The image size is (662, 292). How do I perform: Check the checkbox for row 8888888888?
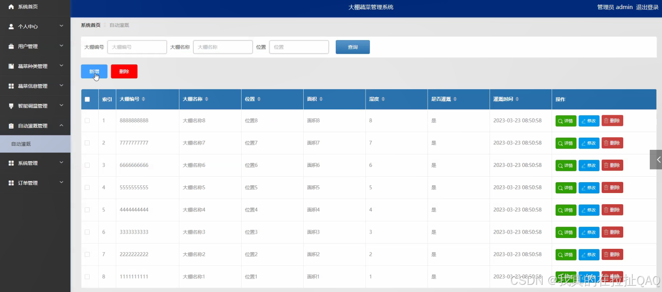point(87,121)
